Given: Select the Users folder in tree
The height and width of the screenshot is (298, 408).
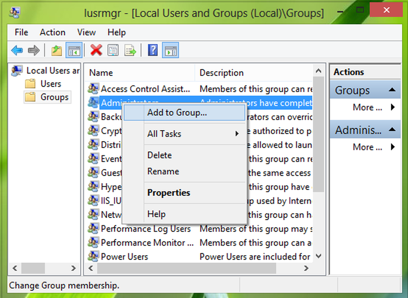Looking at the screenshot, I should (x=51, y=84).
